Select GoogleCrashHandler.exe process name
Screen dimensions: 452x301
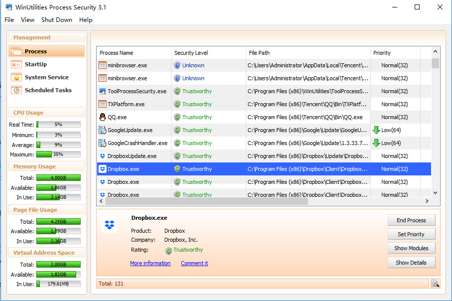point(137,143)
